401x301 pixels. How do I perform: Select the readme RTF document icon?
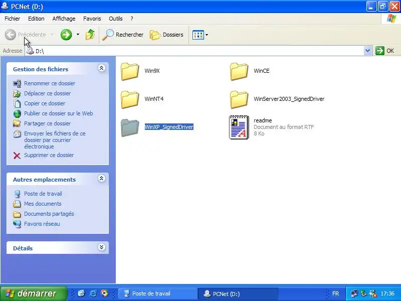pyautogui.click(x=239, y=127)
